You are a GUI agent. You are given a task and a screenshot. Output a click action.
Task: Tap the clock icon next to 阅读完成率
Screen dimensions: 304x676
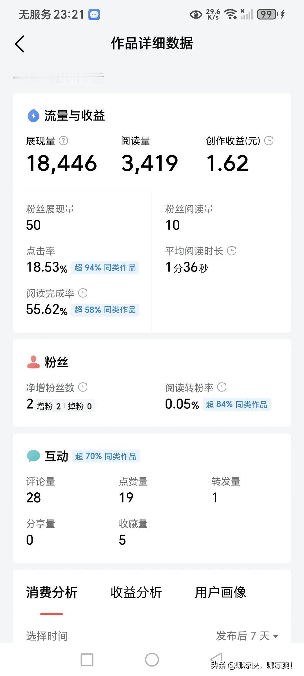point(82,293)
